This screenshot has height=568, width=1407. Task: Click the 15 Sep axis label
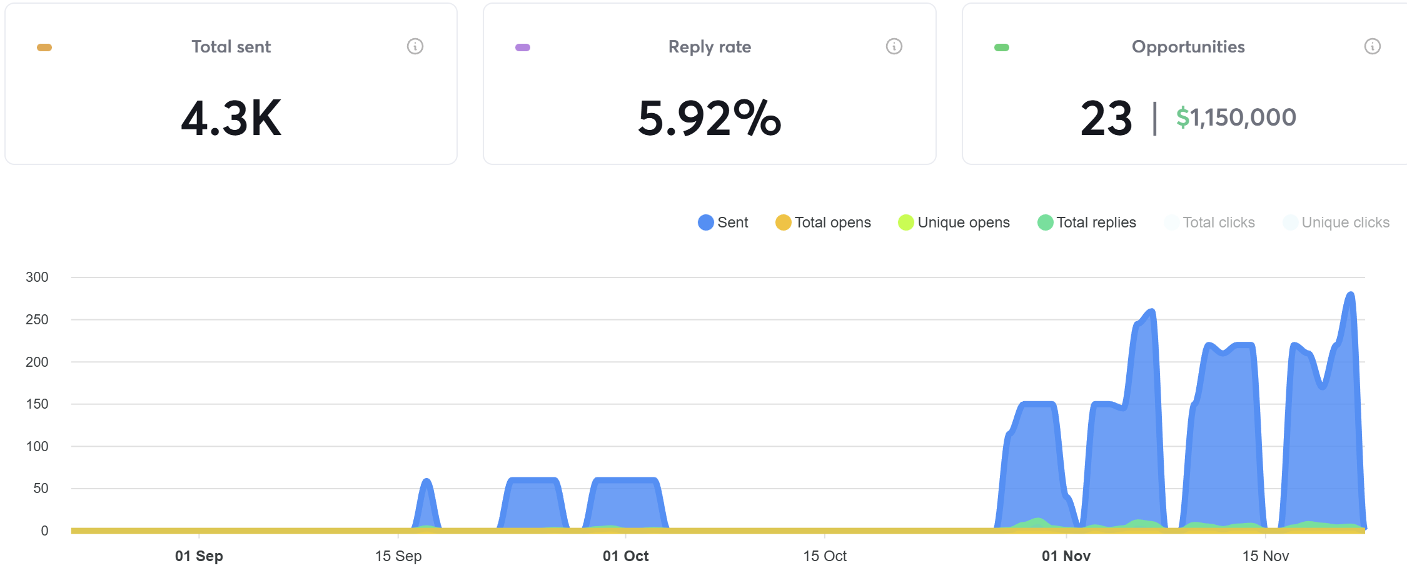(398, 556)
